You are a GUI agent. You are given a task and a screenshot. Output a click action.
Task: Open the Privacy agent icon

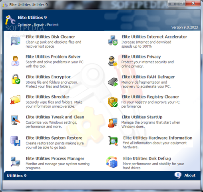pyautogui.click(x=113, y=61)
